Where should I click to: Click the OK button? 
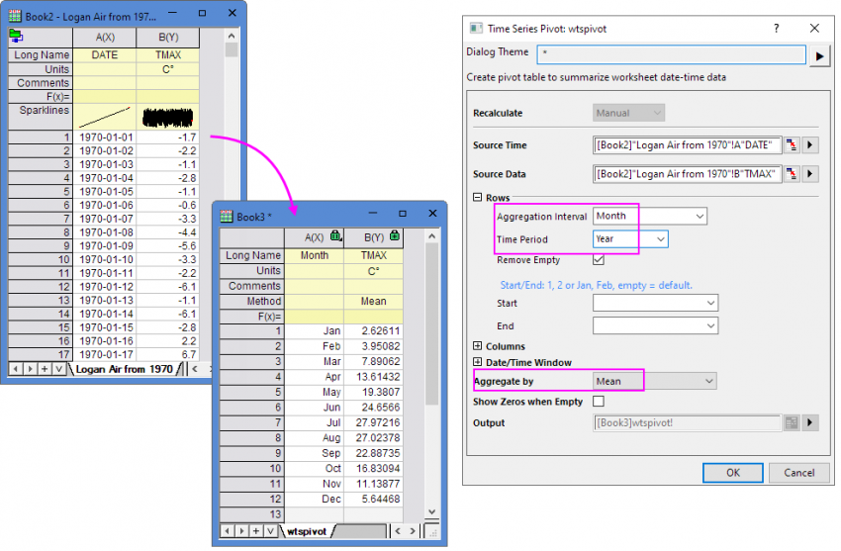coord(732,472)
